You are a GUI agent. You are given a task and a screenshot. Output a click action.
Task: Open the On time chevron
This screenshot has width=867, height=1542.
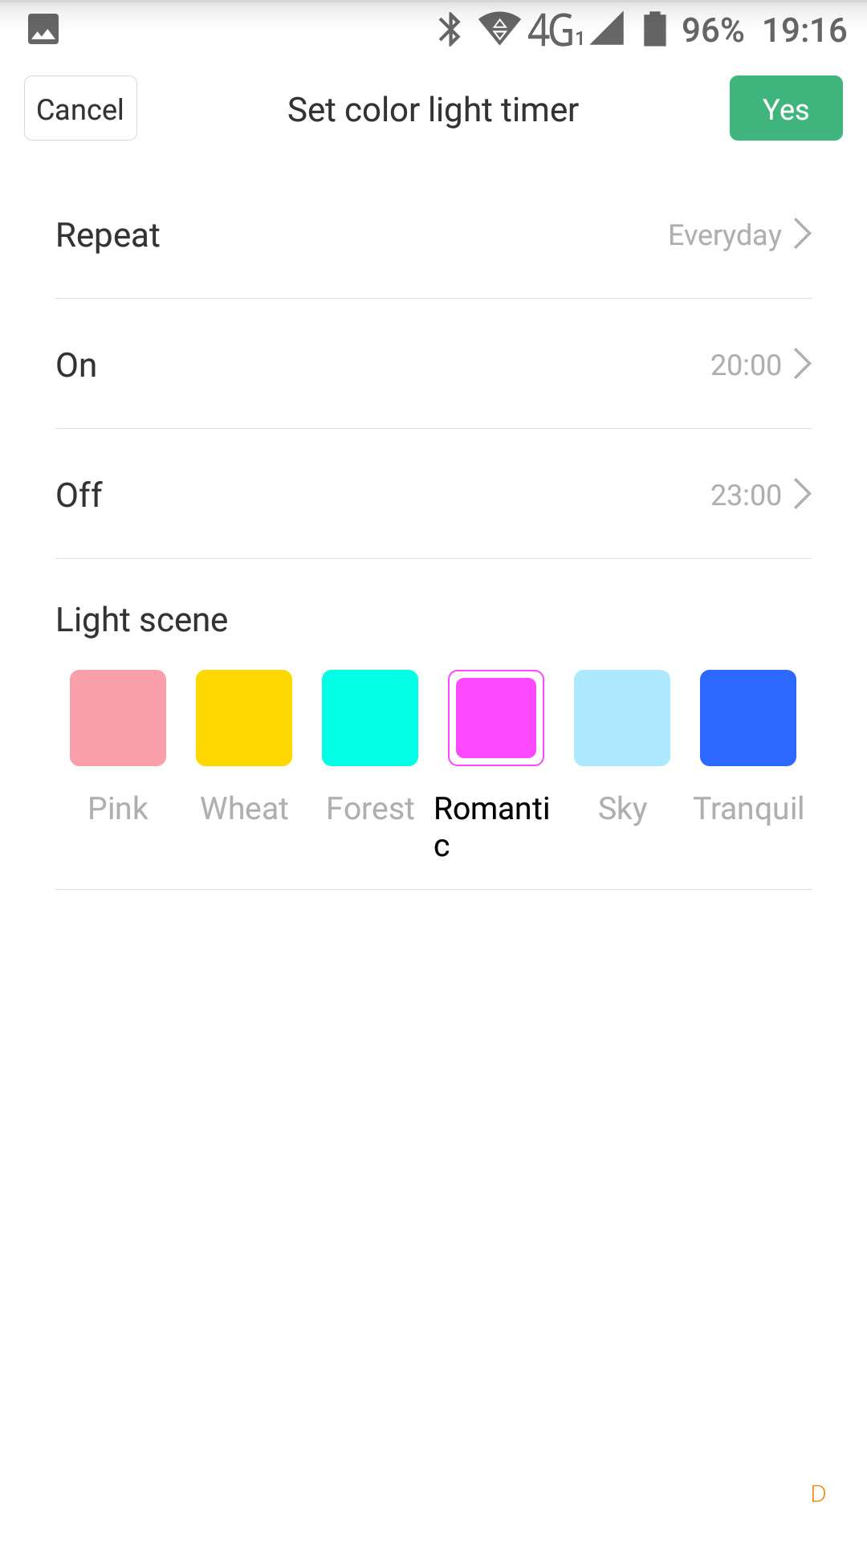tap(802, 364)
